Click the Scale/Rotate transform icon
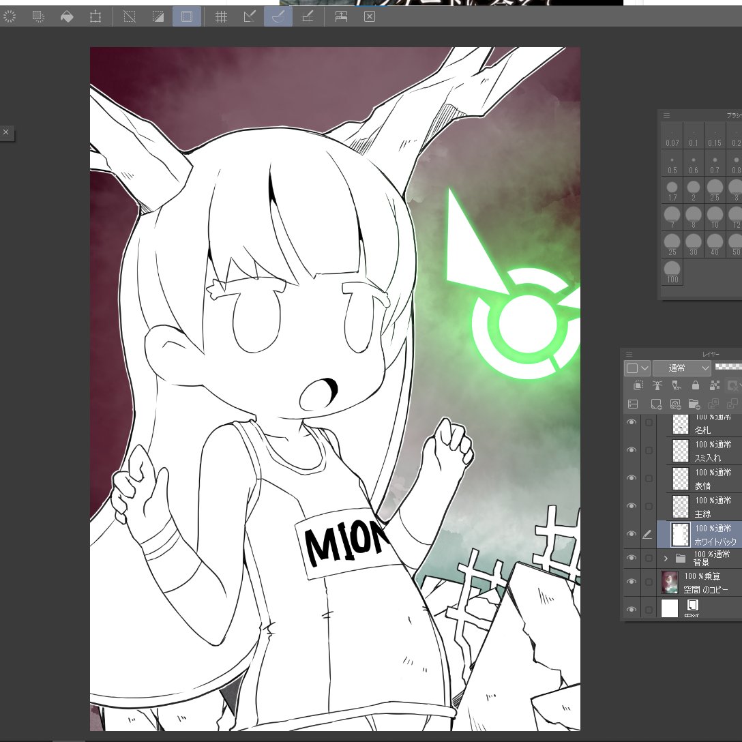The image size is (742, 742). pyautogui.click(x=95, y=16)
